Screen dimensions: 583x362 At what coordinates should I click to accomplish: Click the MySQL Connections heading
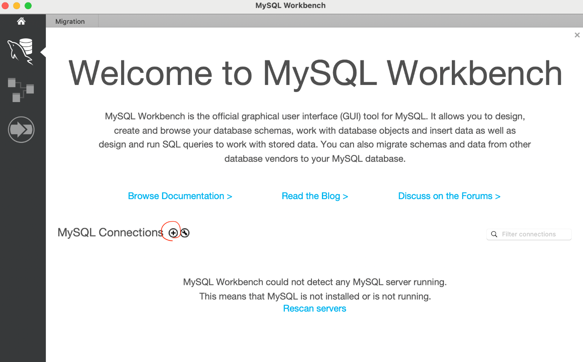pos(110,232)
